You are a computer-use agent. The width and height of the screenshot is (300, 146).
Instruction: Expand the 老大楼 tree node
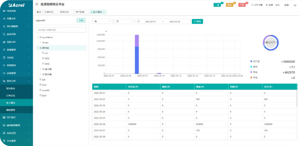click(41, 69)
